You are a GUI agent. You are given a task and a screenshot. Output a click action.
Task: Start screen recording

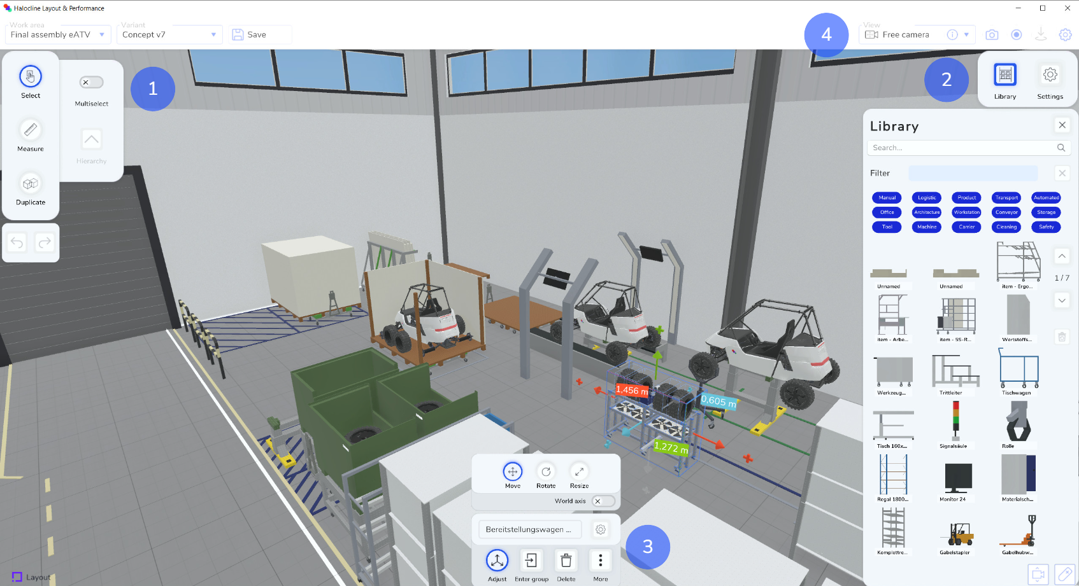1016,34
